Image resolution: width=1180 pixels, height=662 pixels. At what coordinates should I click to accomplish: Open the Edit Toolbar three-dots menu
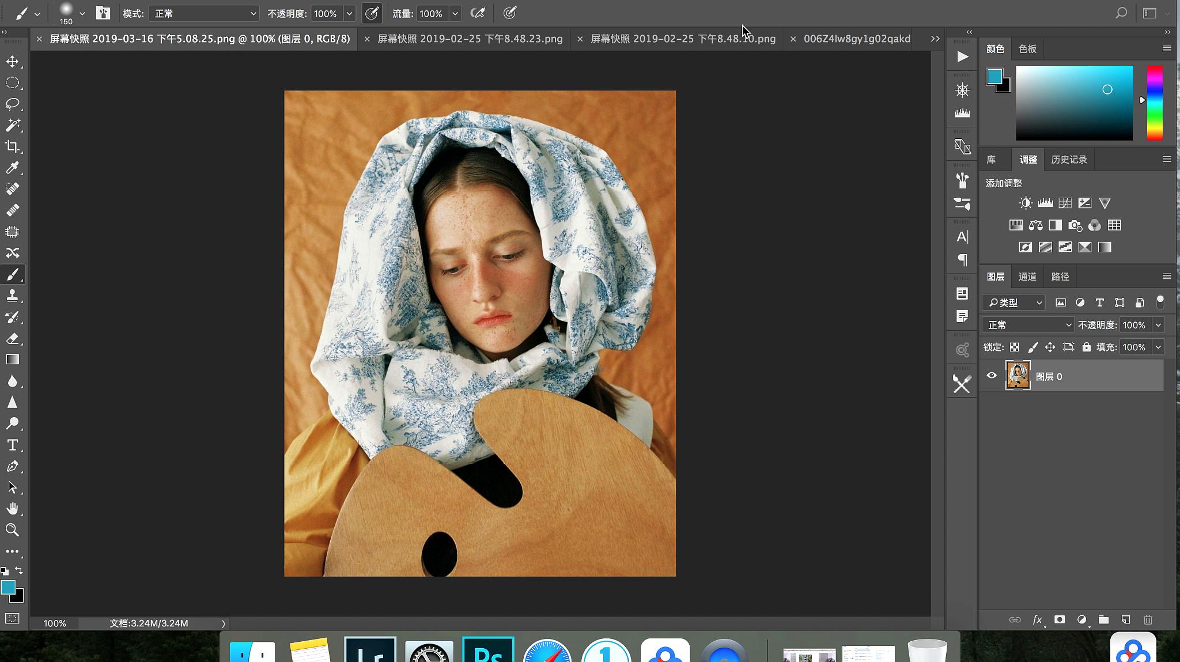12,551
